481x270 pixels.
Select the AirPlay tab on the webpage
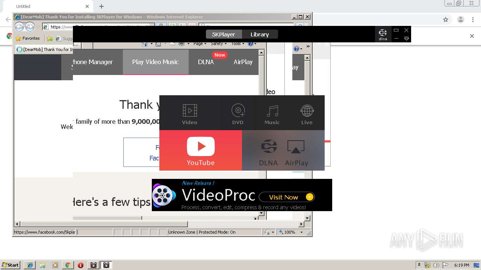[243, 62]
